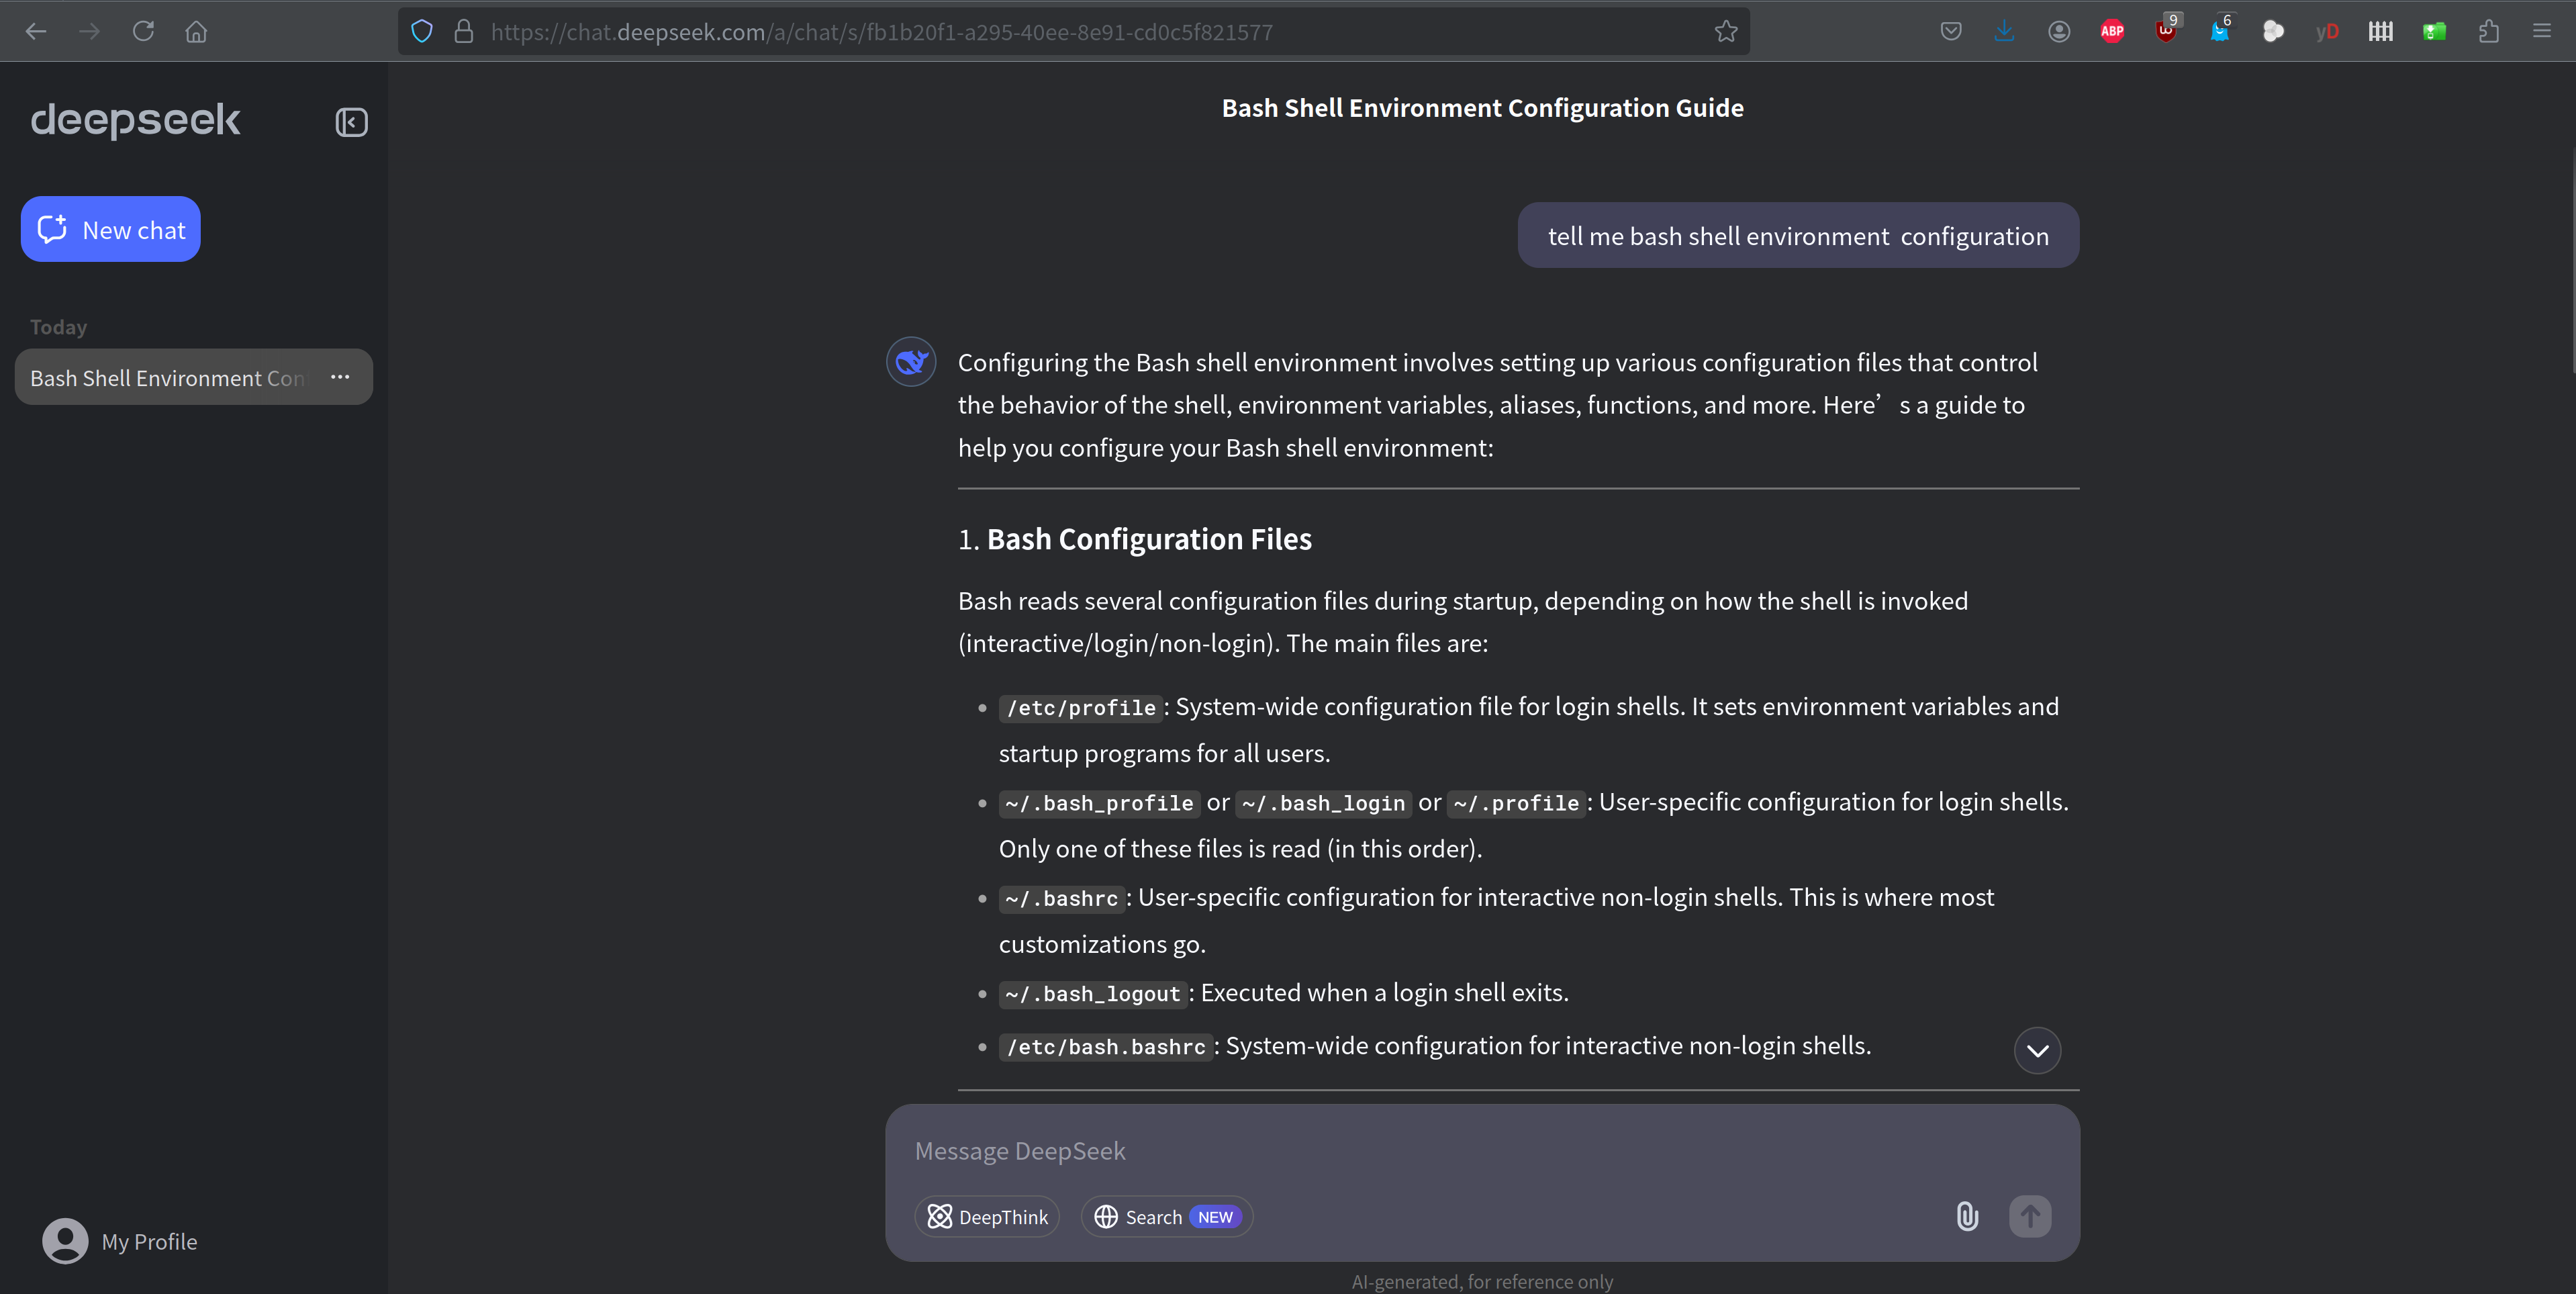The image size is (2576, 1294).
Task: Show tracking protection shield info
Action: (422, 31)
